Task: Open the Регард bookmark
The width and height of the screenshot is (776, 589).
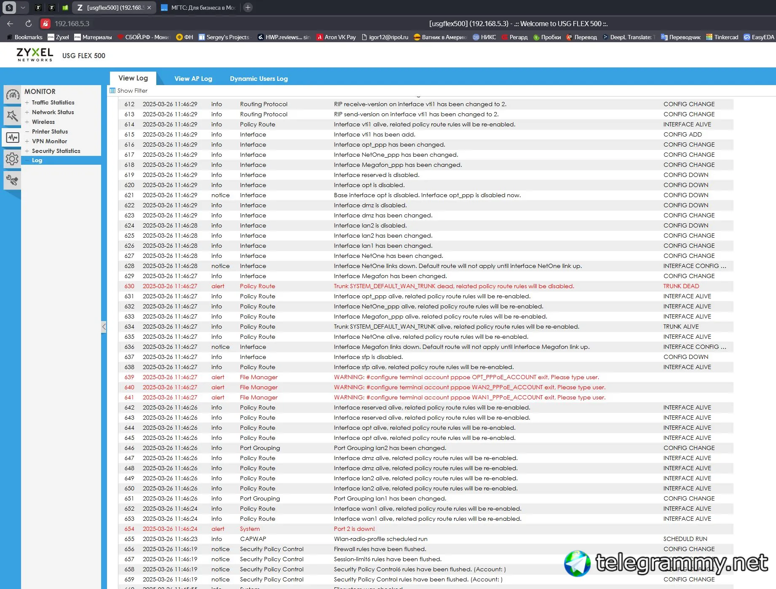Action: tap(514, 37)
